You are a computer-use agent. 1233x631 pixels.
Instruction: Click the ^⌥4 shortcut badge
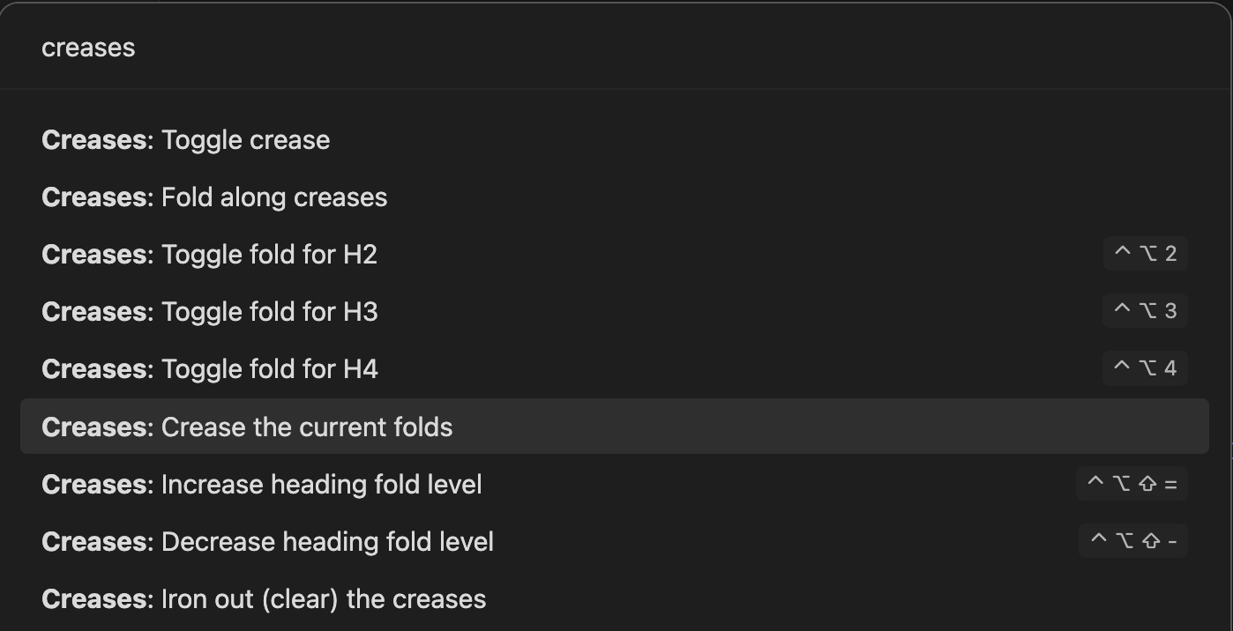(x=1144, y=367)
